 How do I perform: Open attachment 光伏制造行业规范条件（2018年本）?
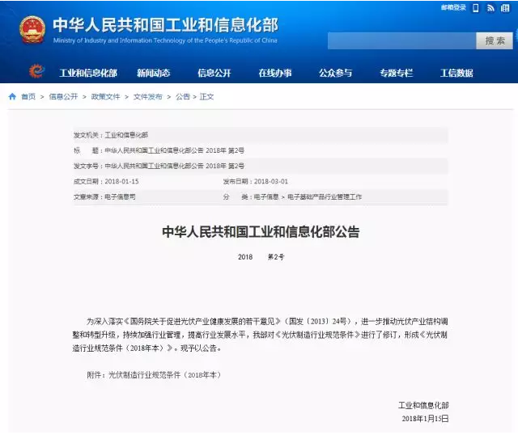(x=164, y=375)
